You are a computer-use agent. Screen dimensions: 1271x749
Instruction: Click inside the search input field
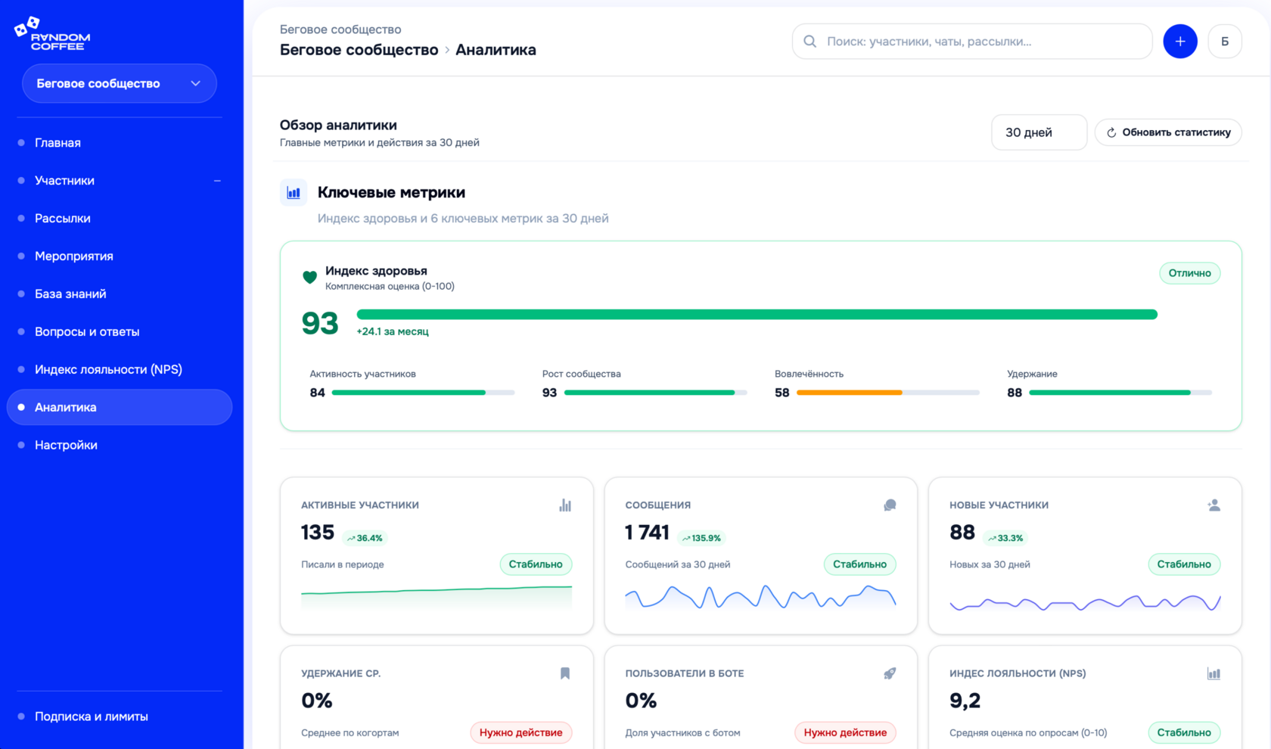(946, 41)
